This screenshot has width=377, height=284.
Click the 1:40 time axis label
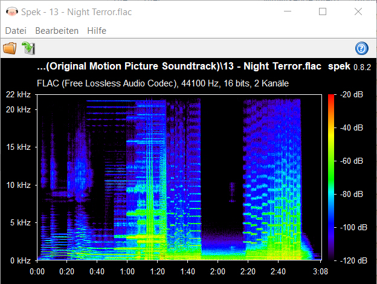[187, 271]
